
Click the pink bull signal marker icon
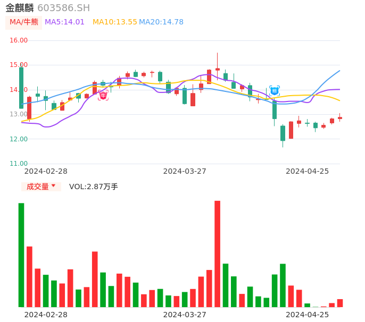point(103,96)
